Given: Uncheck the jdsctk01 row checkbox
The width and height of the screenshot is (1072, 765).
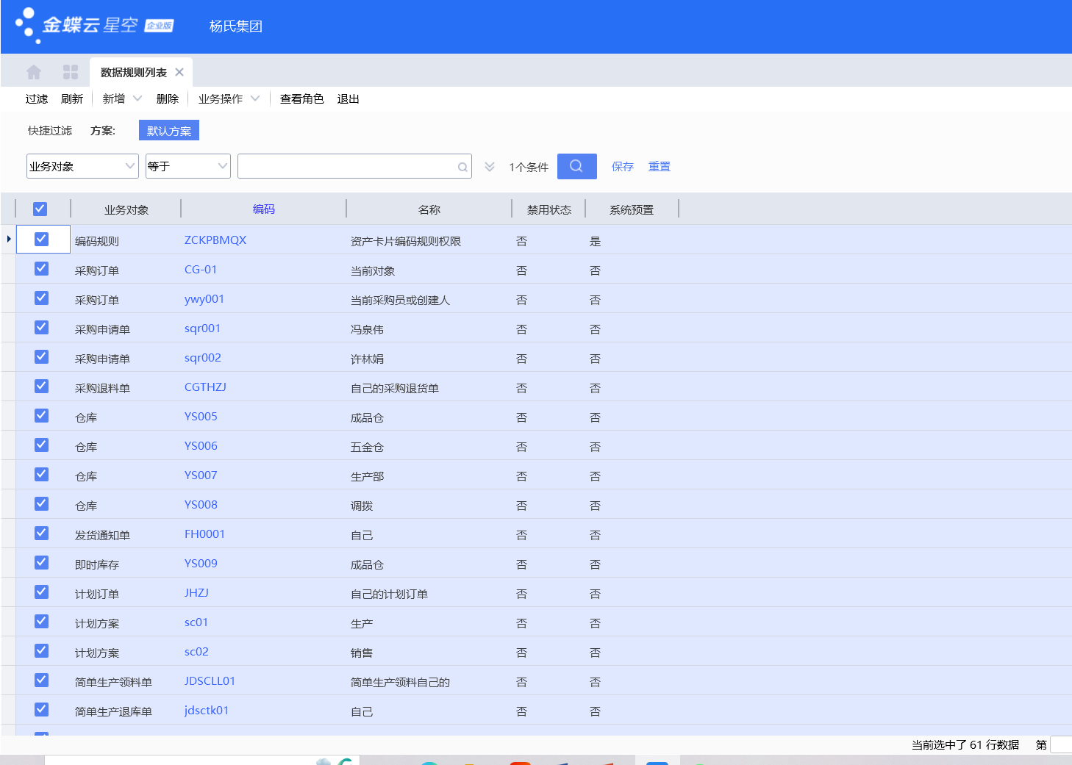Looking at the screenshot, I should pos(42,709).
